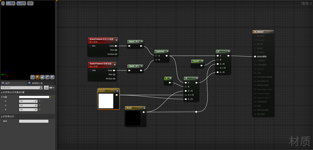Screen dimensions: 313x150
Task: Collapse the SceneTexture:自定义深度 node preview arrow
Action: pos(117,40)
